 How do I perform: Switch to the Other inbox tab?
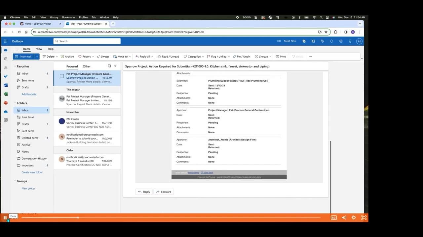[87, 66]
